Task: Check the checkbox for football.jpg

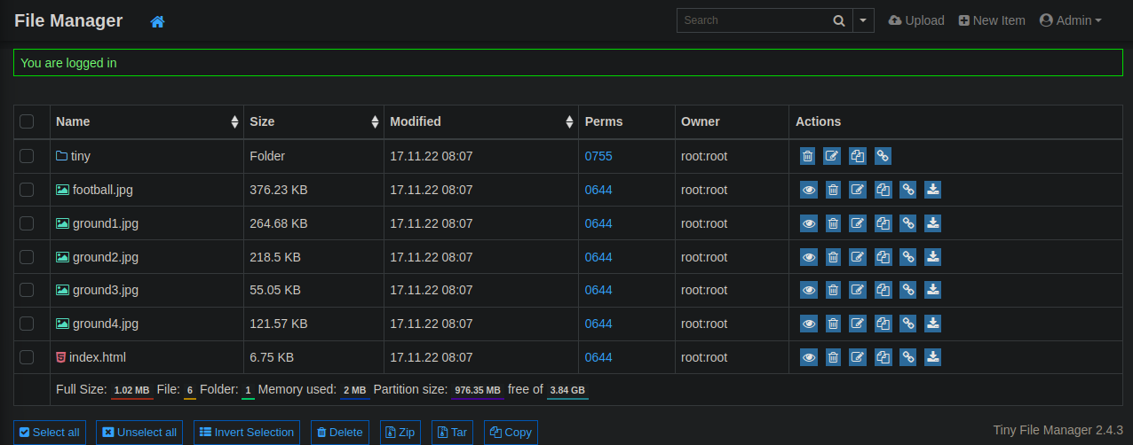Action: click(x=27, y=190)
